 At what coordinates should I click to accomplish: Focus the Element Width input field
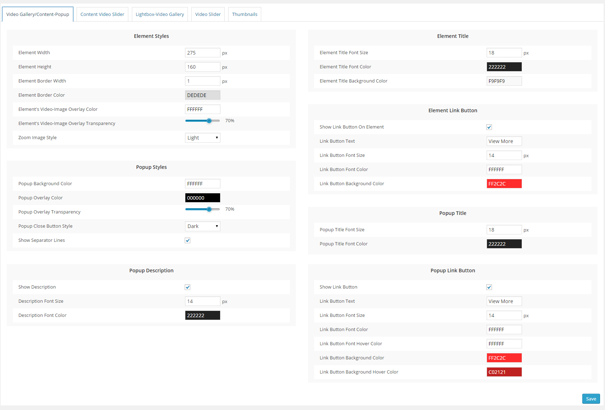coord(202,53)
